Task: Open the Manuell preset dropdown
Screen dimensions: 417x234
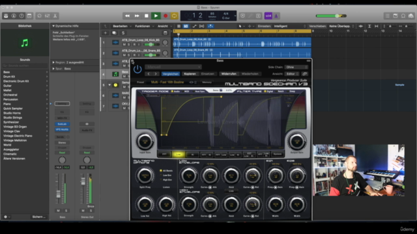Action: (x=173, y=67)
